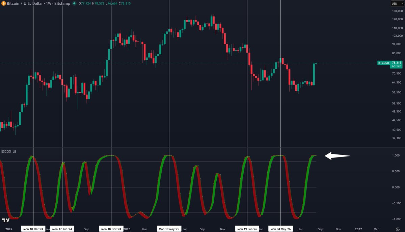Viewport: 405px width, 232px height.
Task: Select the Mon 19 Jan '26 date label
Action: [x=247, y=229]
